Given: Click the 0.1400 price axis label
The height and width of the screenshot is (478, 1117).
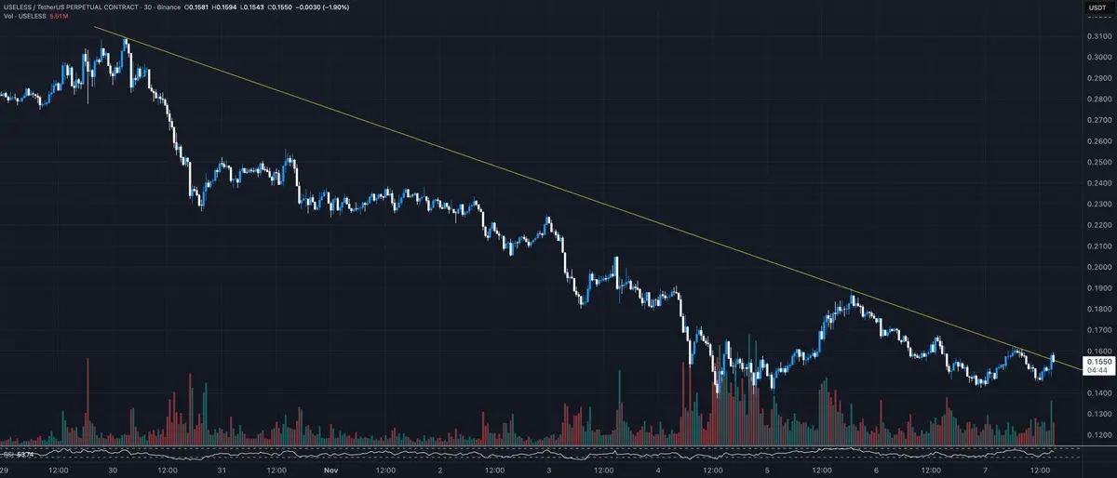Looking at the screenshot, I should [x=1098, y=394].
